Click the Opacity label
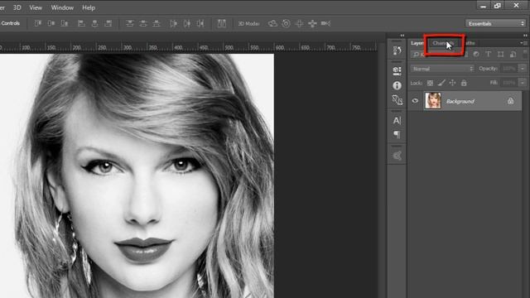530x298 pixels. [x=488, y=69]
